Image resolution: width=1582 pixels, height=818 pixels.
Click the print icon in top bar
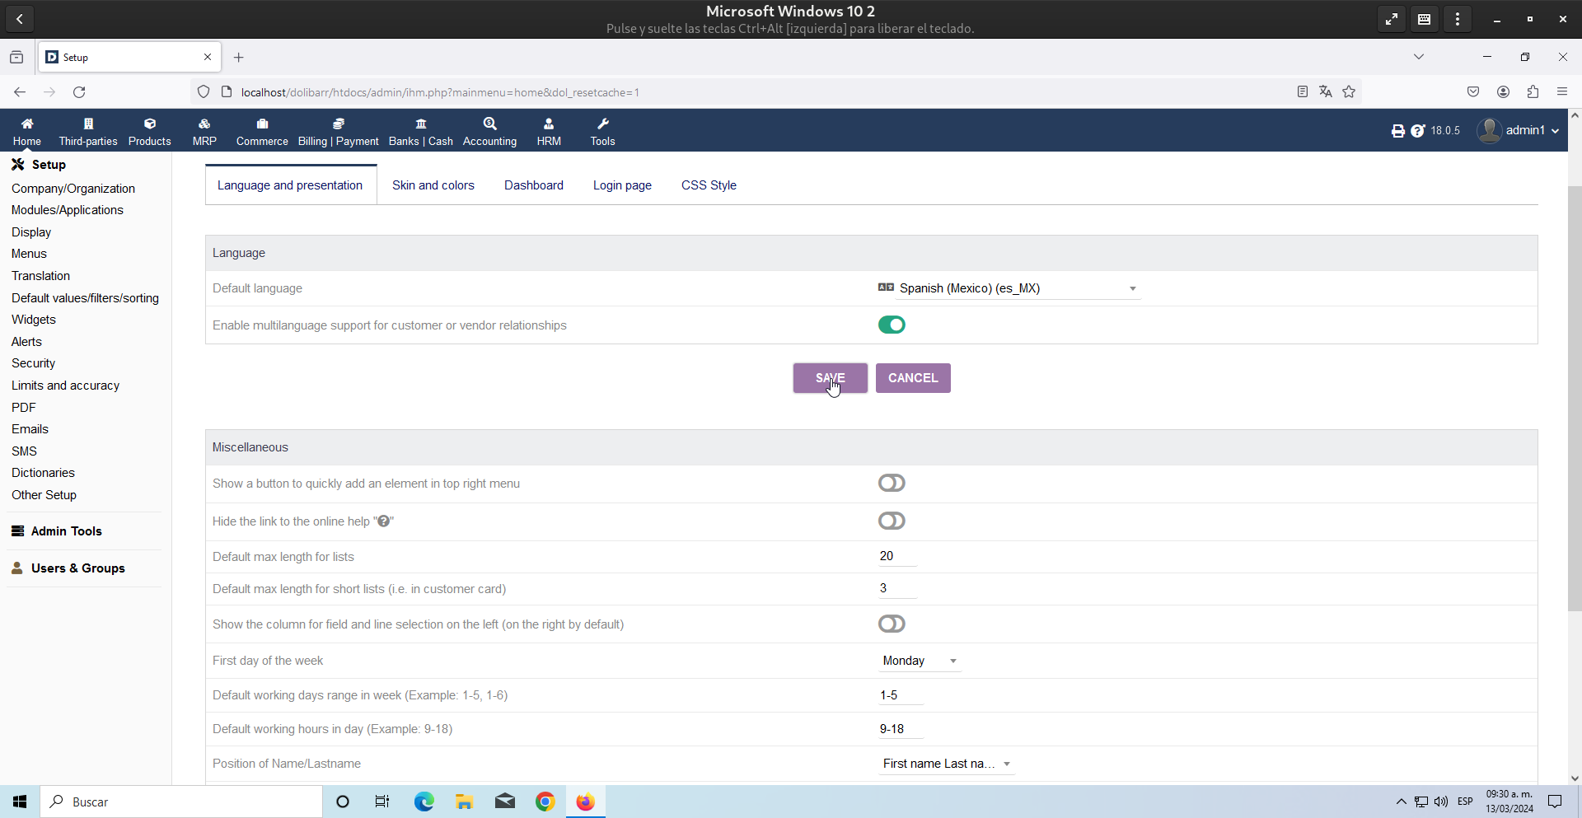pos(1397,131)
